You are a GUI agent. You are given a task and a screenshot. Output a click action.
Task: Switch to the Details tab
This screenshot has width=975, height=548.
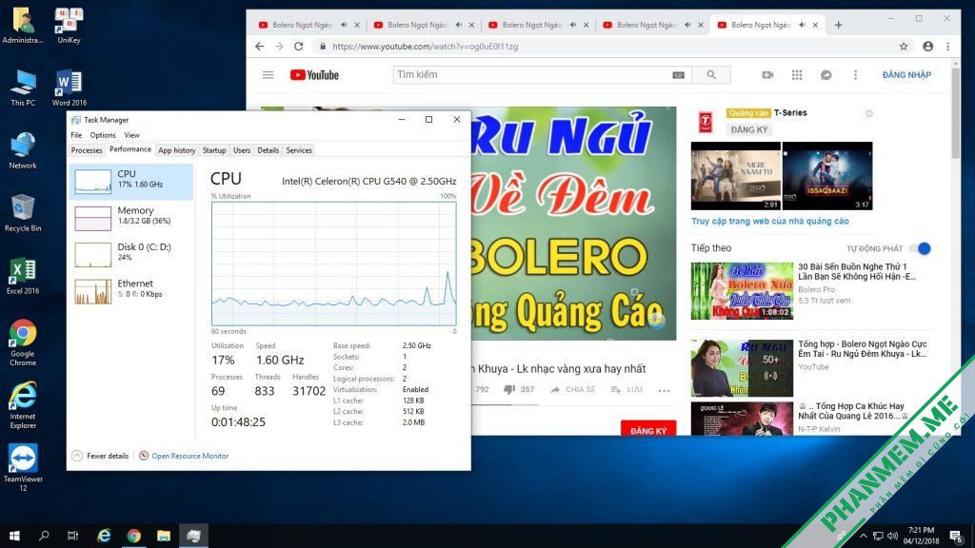point(268,150)
